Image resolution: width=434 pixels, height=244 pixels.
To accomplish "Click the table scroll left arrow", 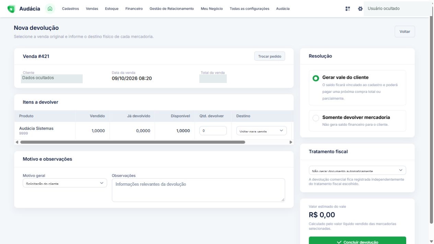I will [17, 142].
